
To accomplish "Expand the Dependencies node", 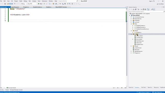I will tap(131, 19).
